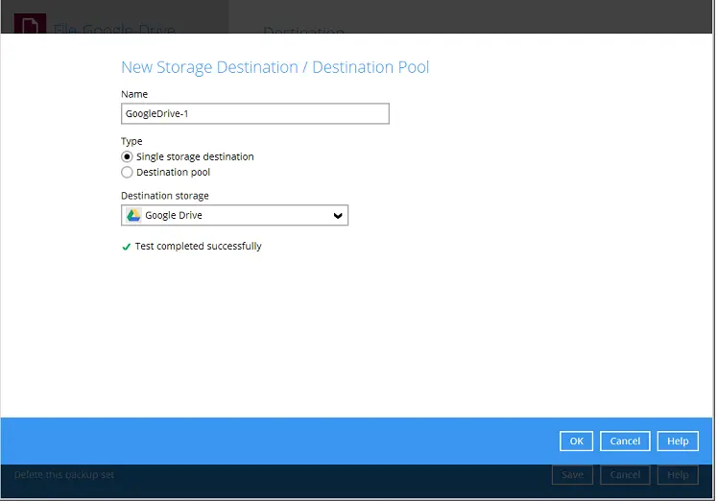
Task: Click the dimmed Cancel button at bottom
Action: pos(625,475)
